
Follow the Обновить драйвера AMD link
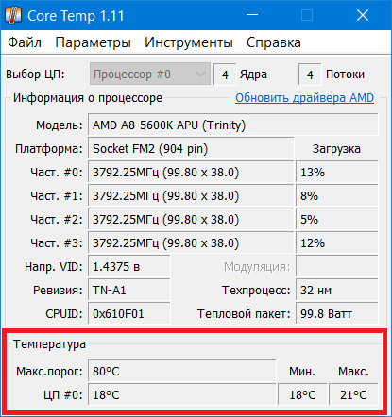tap(304, 98)
